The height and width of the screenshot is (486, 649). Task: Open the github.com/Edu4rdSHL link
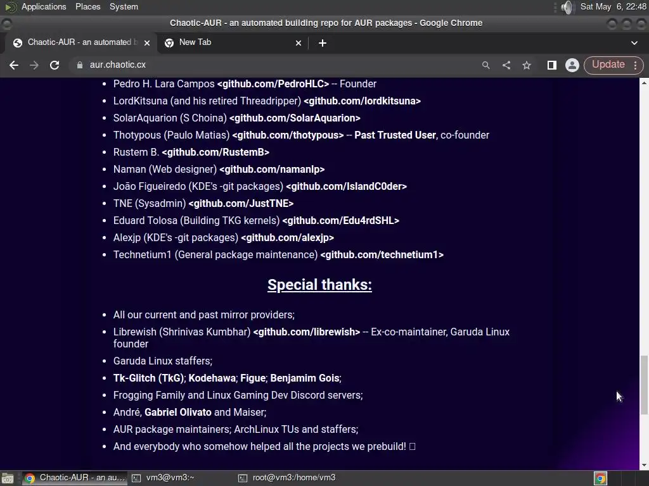pyautogui.click(x=340, y=221)
